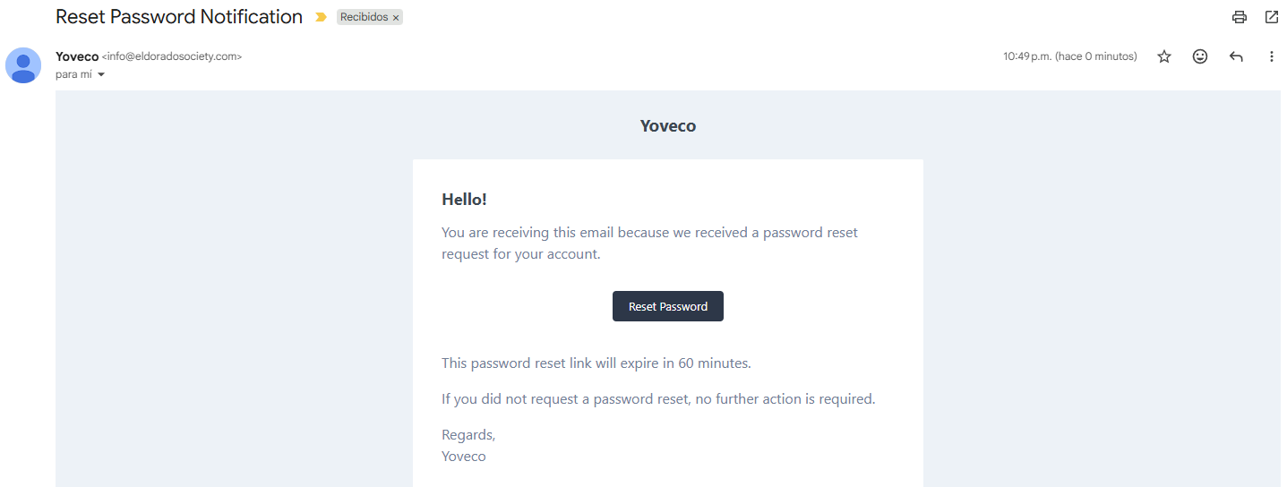This screenshot has height=487, width=1287.
Task: Remove the Recibidos label with its x
Action: point(396,18)
